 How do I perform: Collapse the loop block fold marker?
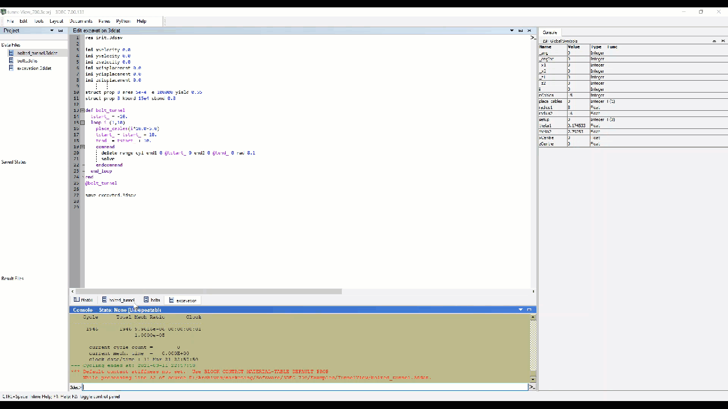pyautogui.click(x=82, y=123)
